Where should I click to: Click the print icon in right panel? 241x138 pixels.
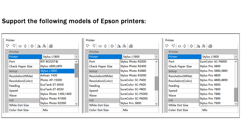210,46
